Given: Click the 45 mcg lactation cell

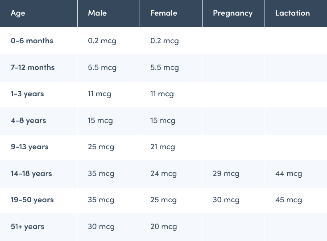Looking at the screenshot, I should tap(289, 200).
